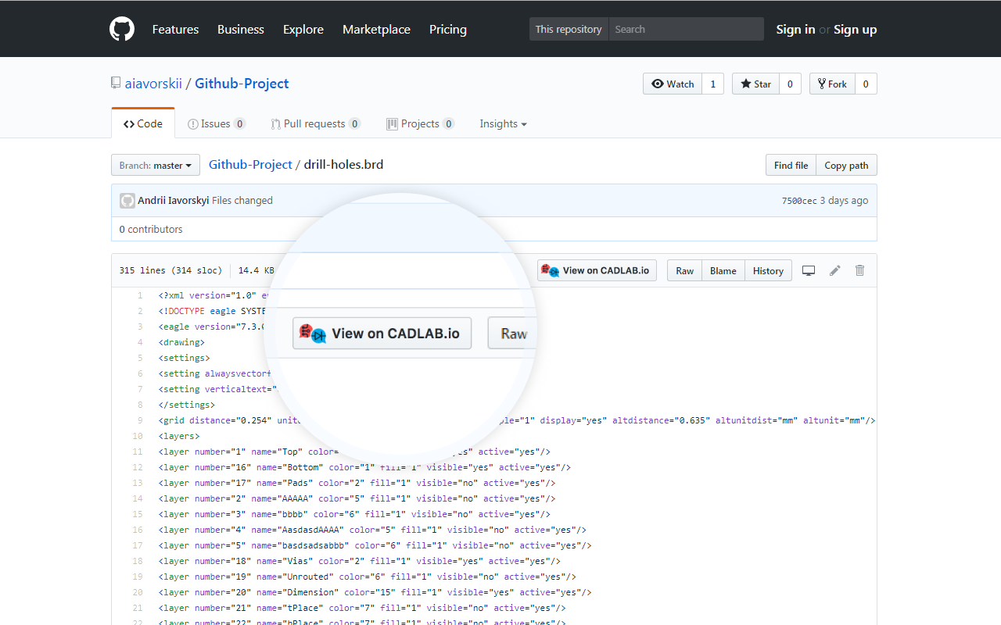
Task: Click inside the search field
Action: coord(686,28)
